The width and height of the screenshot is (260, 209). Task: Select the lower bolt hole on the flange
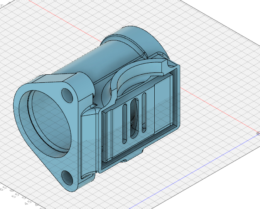pyautogui.click(x=67, y=178)
